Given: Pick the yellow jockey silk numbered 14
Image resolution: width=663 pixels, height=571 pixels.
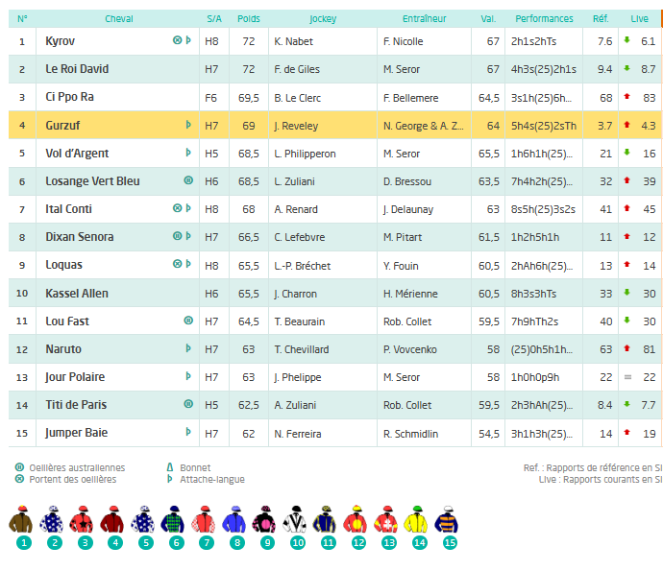Looking at the screenshot, I should pyautogui.click(x=416, y=521).
